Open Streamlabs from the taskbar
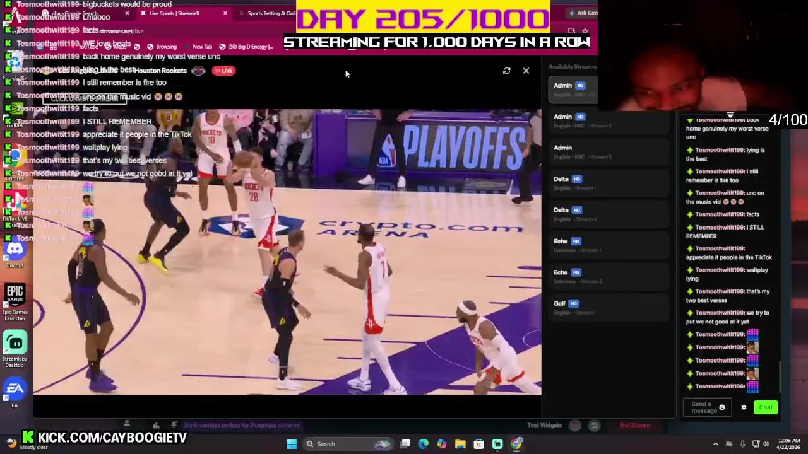 tap(497, 444)
